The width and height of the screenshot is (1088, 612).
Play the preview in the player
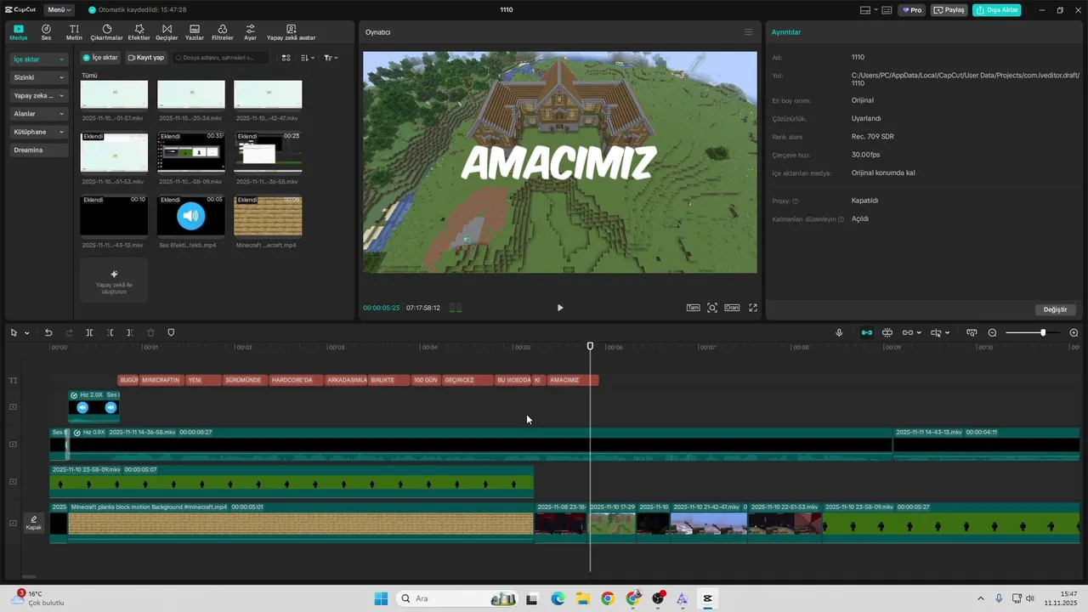click(x=559, y=308)
